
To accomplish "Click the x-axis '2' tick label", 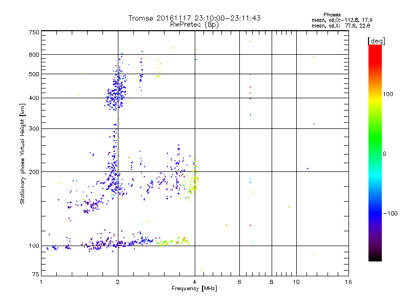I will pyautogui.click(x=118, y=282).
